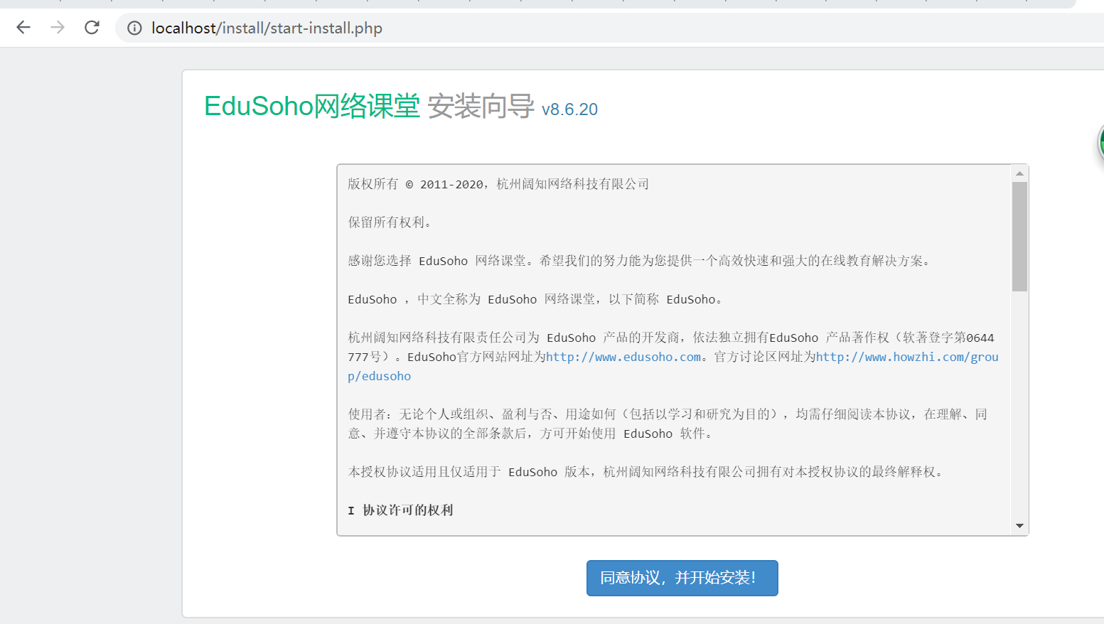This screenshot has width=1104, height=624.
Task: Click the 同意协议，并开始安装! button
Action: point(682,578)
